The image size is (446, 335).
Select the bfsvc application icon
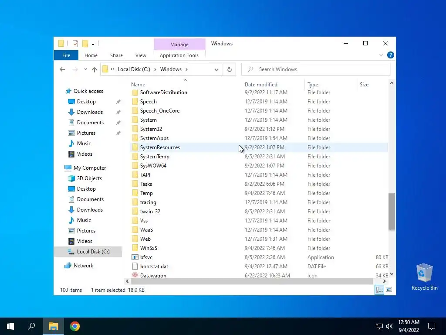click(135, 257)
